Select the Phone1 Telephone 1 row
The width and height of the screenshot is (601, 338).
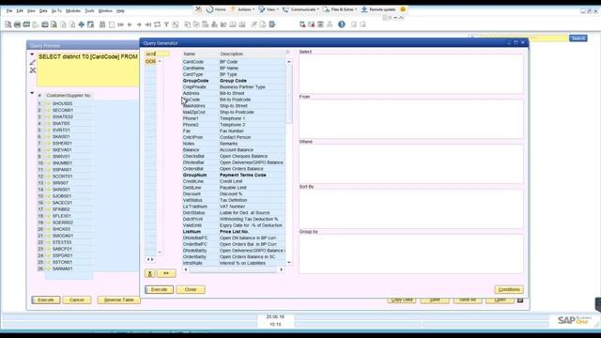pos(234,118)
